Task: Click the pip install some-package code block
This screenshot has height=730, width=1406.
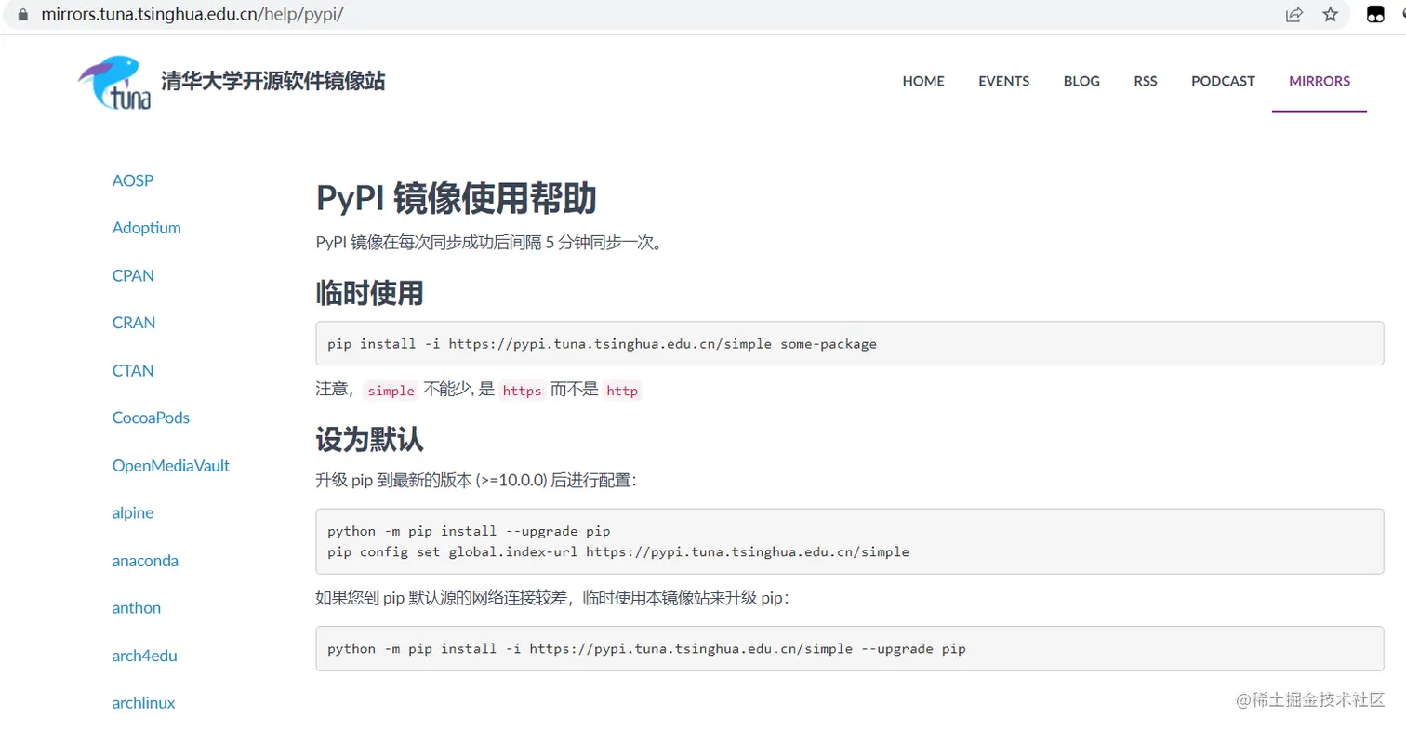Action: tap(849, 343)
